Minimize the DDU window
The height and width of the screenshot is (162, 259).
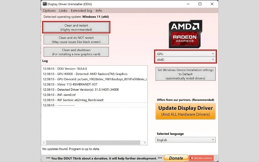[x=185, y=4]
